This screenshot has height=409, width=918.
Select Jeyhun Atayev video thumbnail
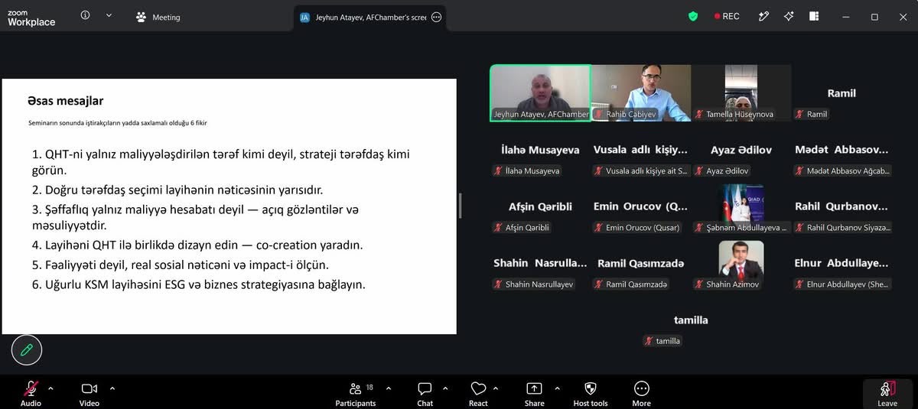(540, 93)
